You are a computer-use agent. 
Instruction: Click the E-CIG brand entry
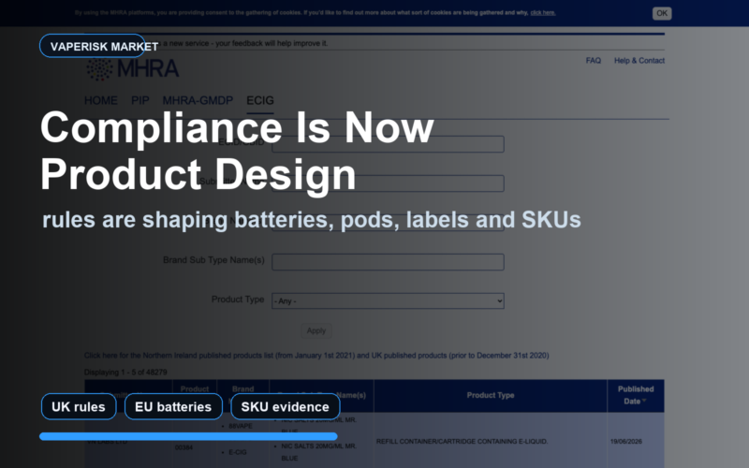coord(238,452)
